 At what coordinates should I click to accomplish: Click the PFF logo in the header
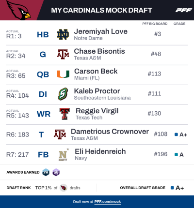[184, 10]
